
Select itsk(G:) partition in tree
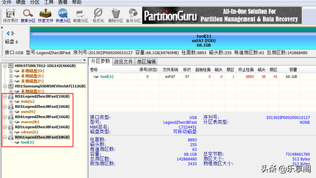pyautogui.click(x=28, y=101)
